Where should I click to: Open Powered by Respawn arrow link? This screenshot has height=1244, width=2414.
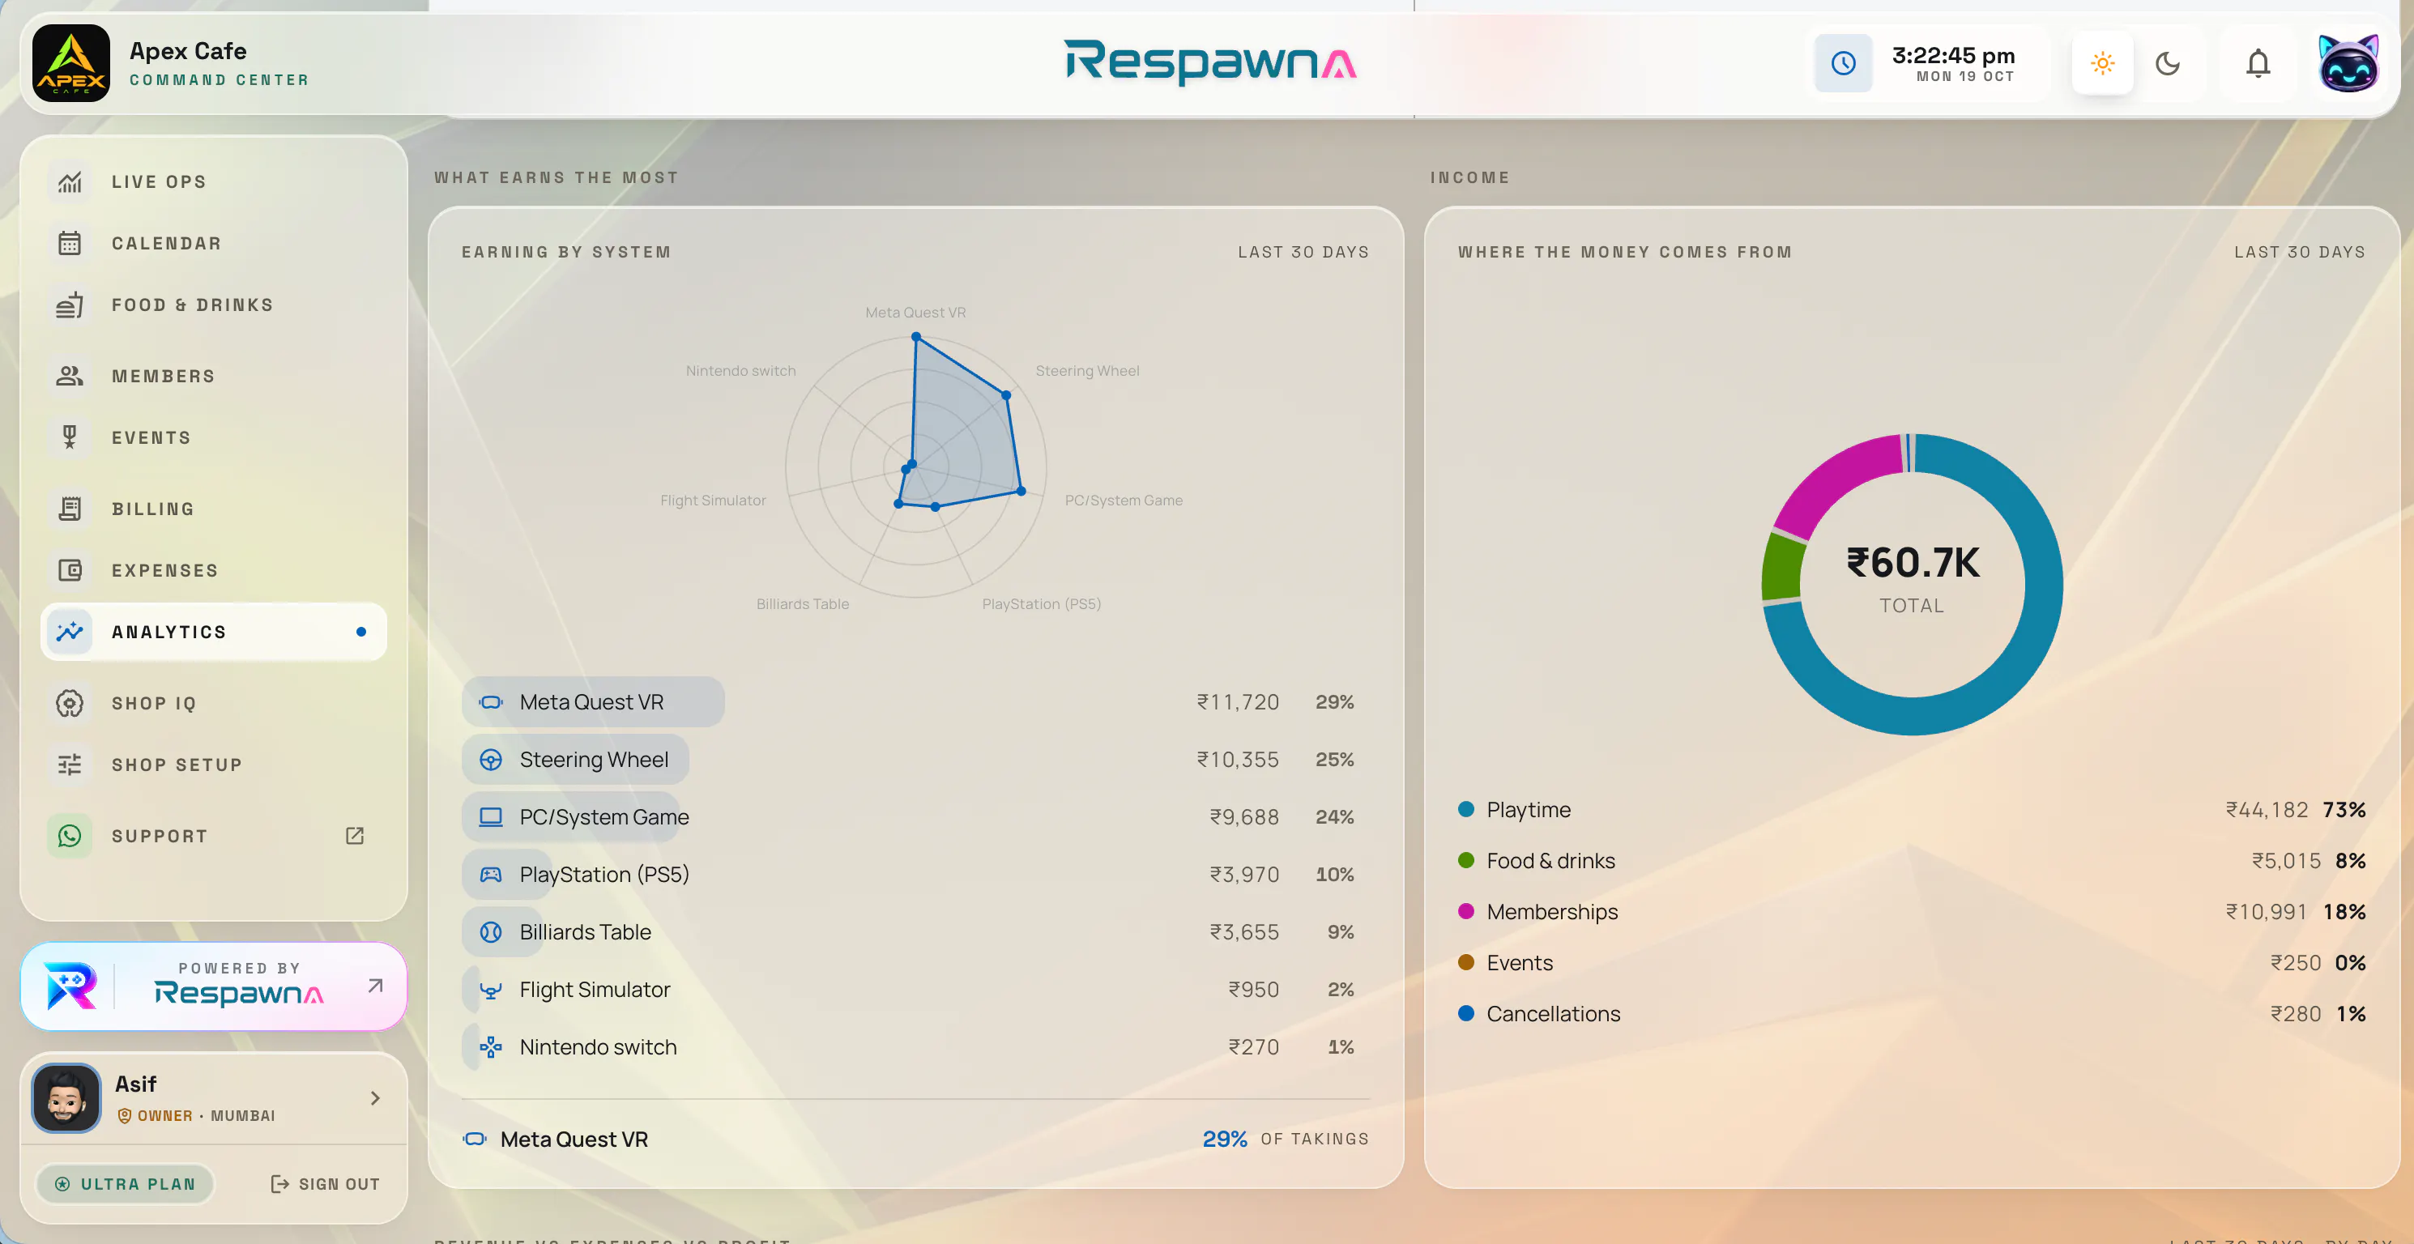376,986
